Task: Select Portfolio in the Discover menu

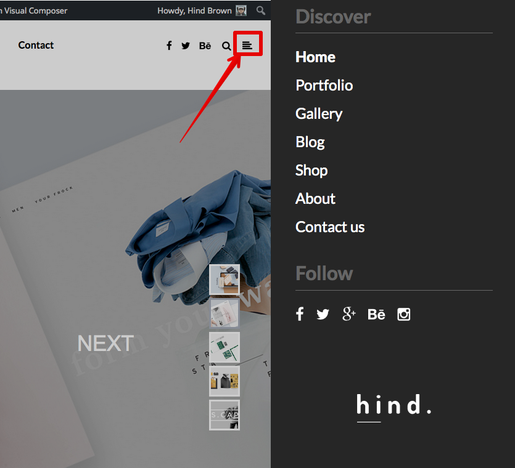Action: pos(324,85)
